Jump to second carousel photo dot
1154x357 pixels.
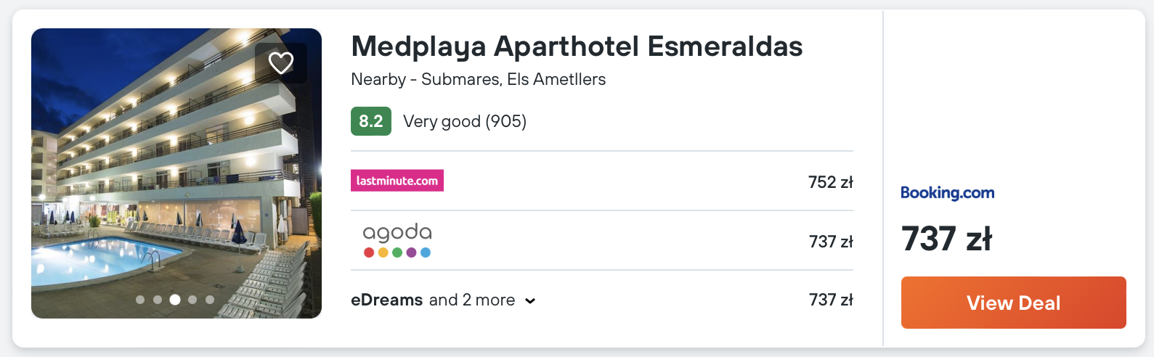click(x=158, y=300)
